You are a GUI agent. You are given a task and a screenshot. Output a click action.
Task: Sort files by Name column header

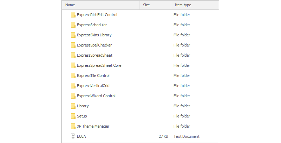70,5
